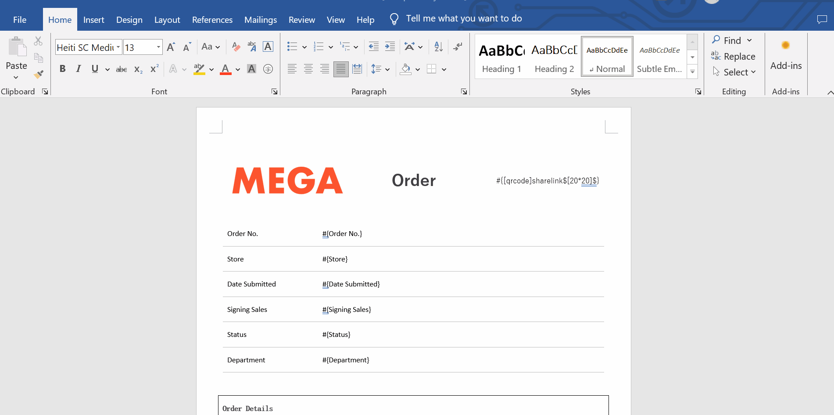Click the Grow Font Size icon
The width and height of the screenshot is (834, 415).
(171, 47)
